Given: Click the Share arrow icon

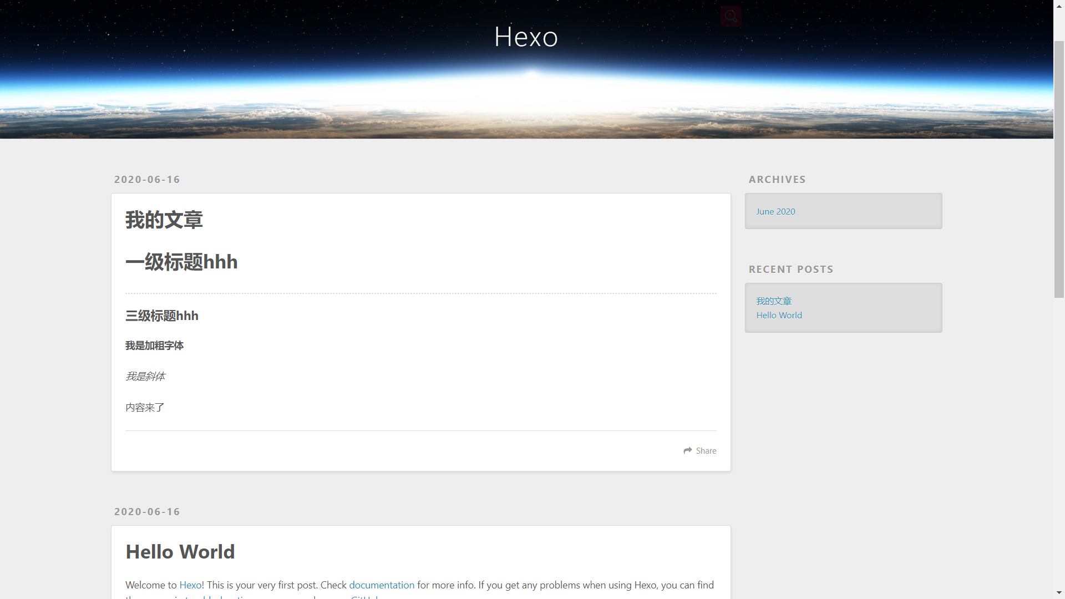Looking at the screenshot, I should point(688,451).
